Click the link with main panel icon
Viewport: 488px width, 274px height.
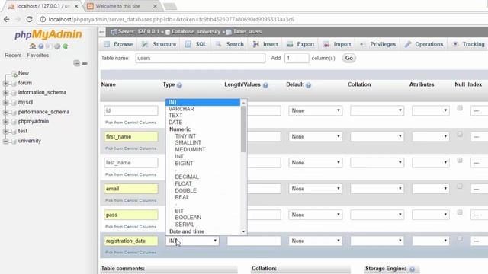(85, 63)
